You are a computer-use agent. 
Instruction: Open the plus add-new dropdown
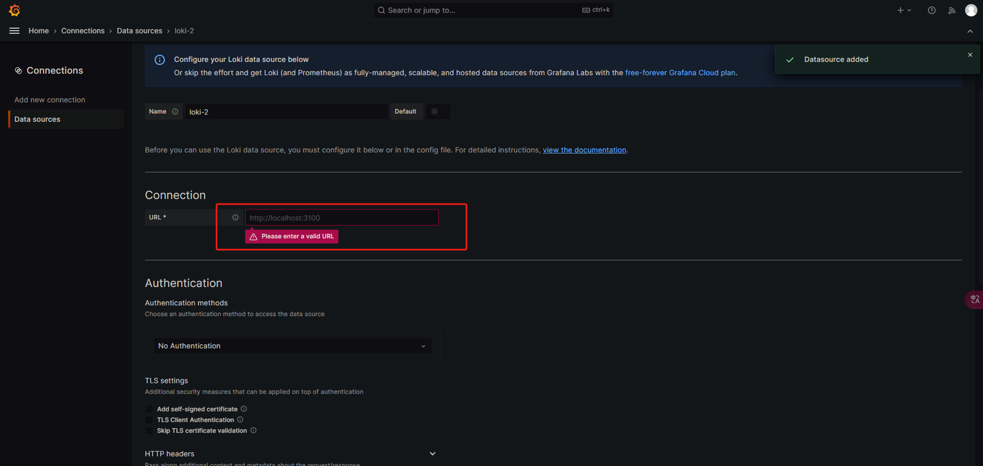tap(904, 10)
